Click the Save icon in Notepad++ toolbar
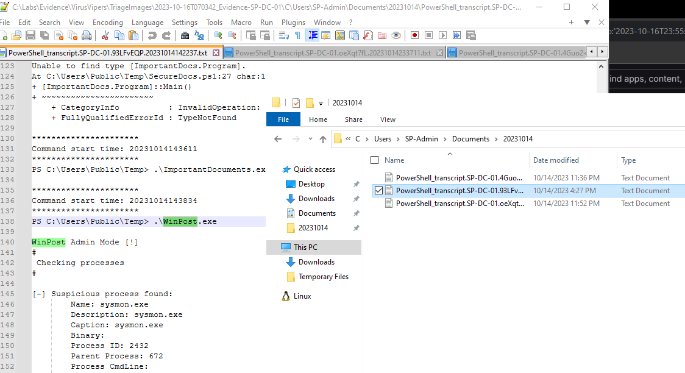This screenshot has width=685, height=373. [x=30, y=35]
